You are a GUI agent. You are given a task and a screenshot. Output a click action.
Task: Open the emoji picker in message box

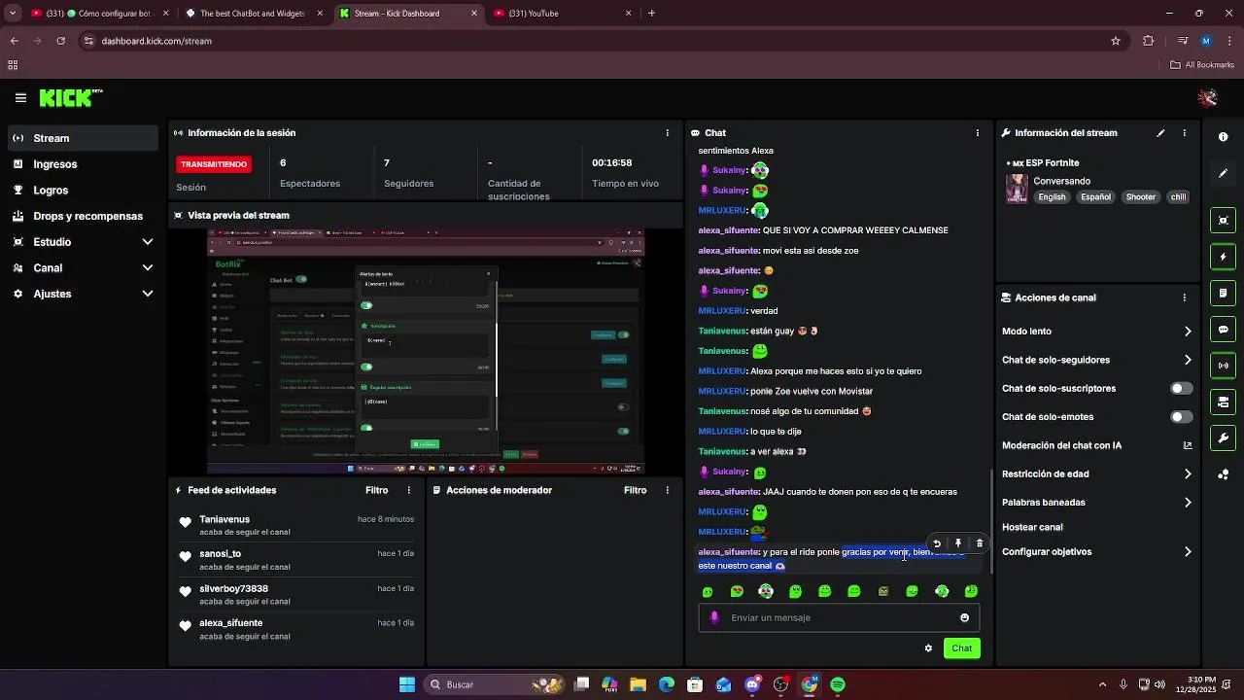tap(964, 618)
